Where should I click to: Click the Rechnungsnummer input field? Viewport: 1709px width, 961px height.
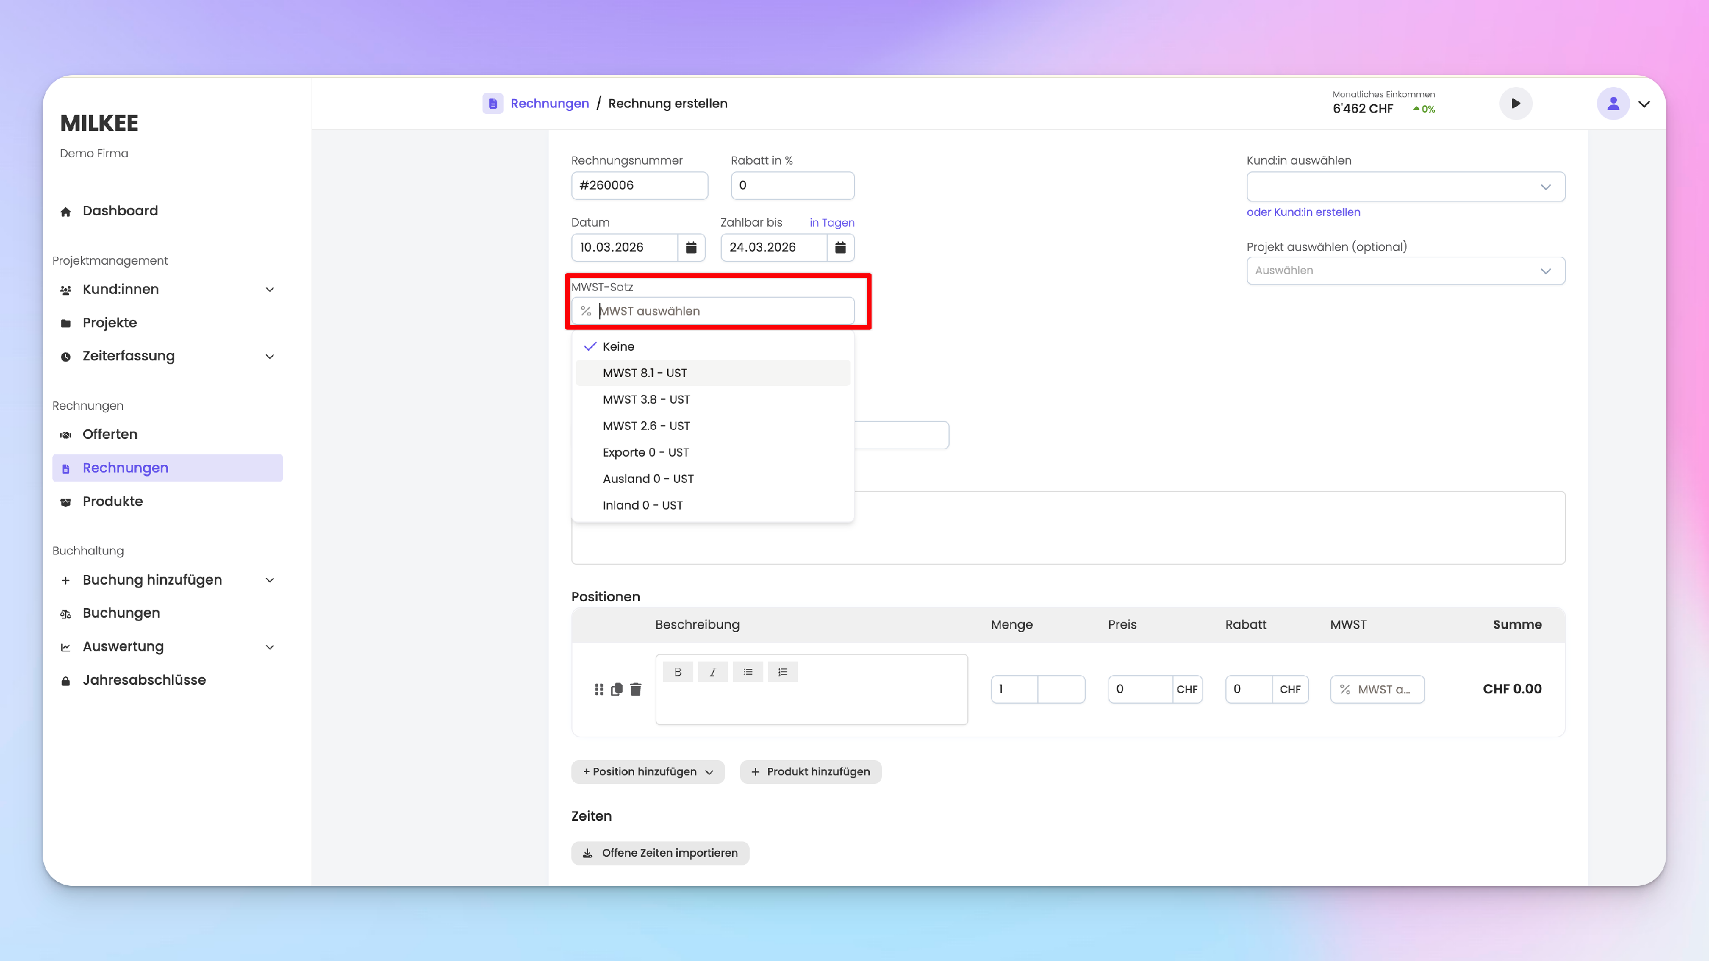639,186
